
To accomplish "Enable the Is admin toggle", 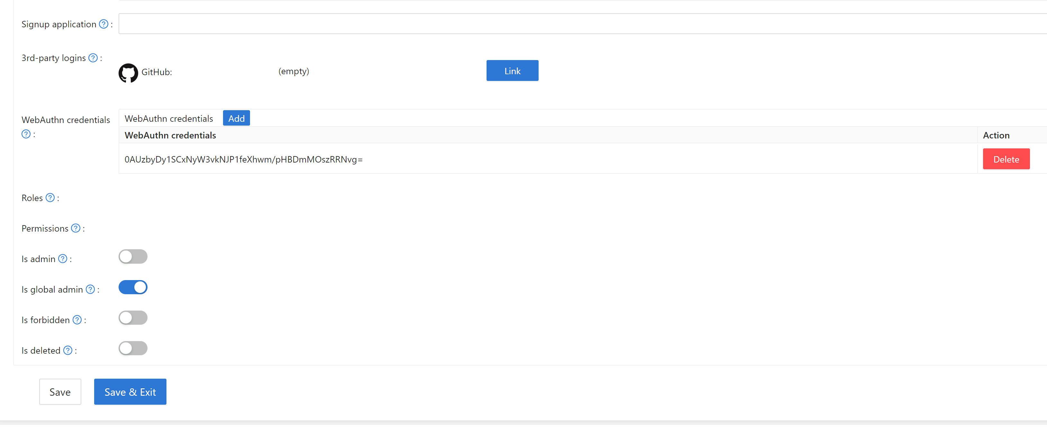I will (133, 256).
